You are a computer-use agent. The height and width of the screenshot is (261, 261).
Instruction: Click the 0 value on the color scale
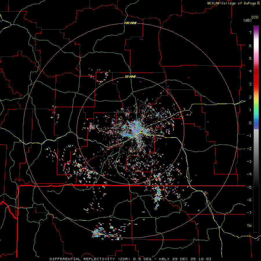250,123
